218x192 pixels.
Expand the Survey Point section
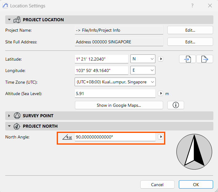[9, 116]
